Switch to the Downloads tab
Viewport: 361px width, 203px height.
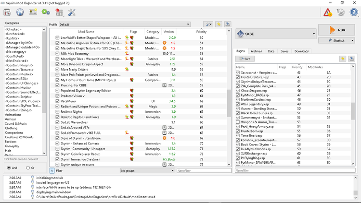(x=301, y=51)
